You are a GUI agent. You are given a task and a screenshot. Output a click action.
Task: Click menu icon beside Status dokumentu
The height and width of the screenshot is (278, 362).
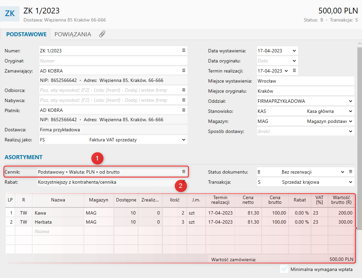[351, 172]
